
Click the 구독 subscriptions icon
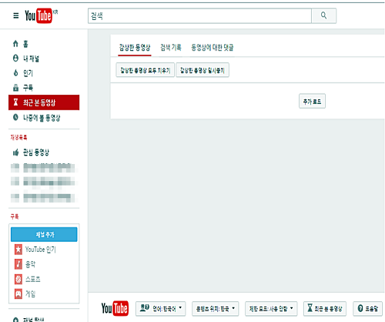15,88
